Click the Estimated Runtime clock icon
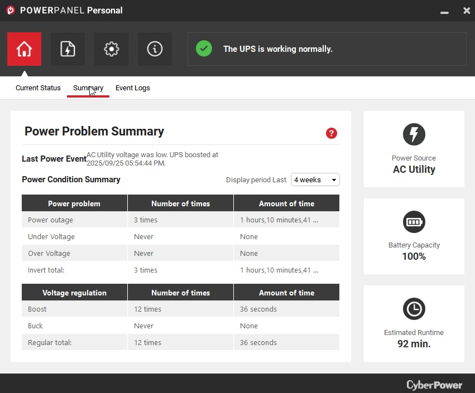This screenshot has width=475, height=393. pos(414,309)
